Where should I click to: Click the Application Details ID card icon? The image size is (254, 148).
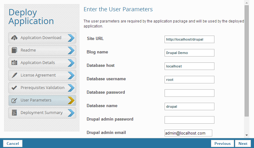[x=14, y=63]
